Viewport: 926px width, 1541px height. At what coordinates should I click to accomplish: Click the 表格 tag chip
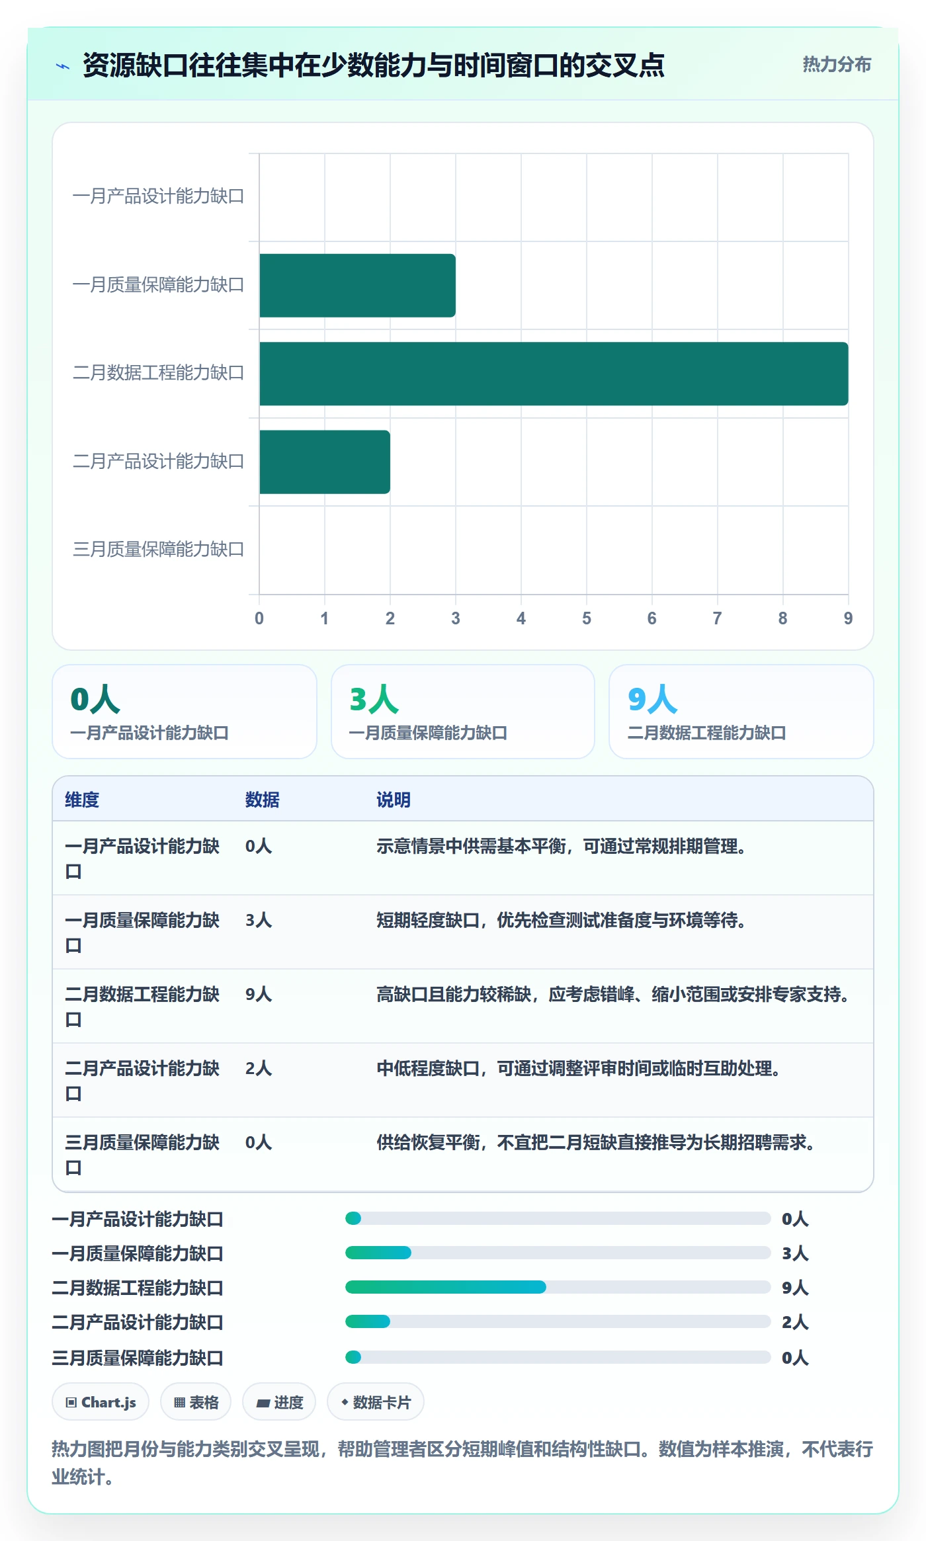196,1401
